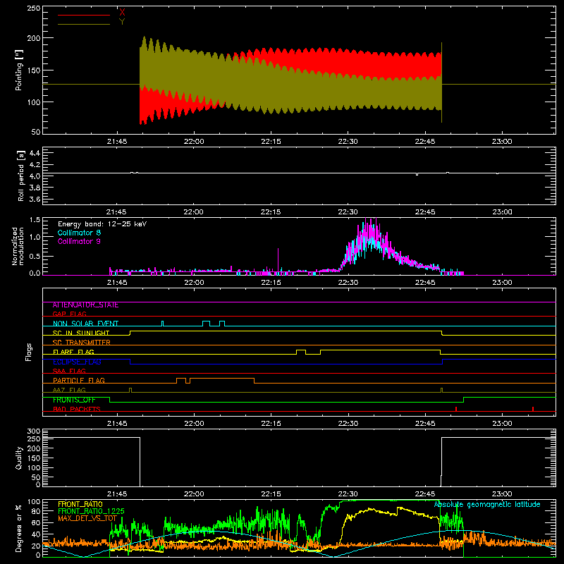Image resolution: width=564 pixels, height=564 pixels.
Task: Select the green FRONT_RATIO_1225 legend entry
Action: (92, 511)
